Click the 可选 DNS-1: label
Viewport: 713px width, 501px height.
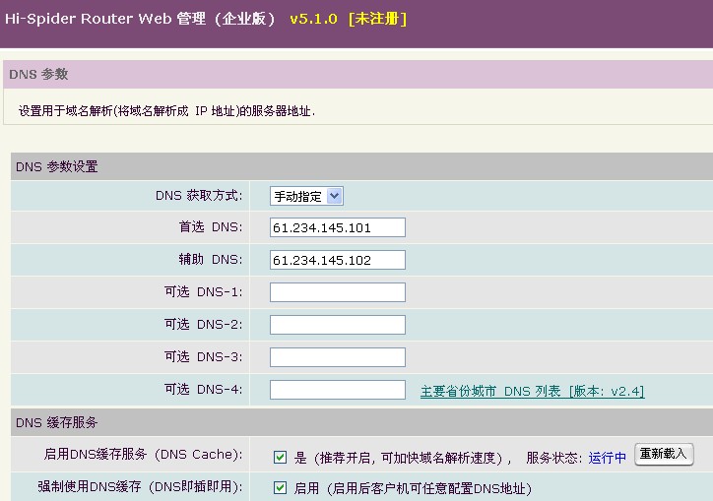pyautogui.click(x=203, y=292)
